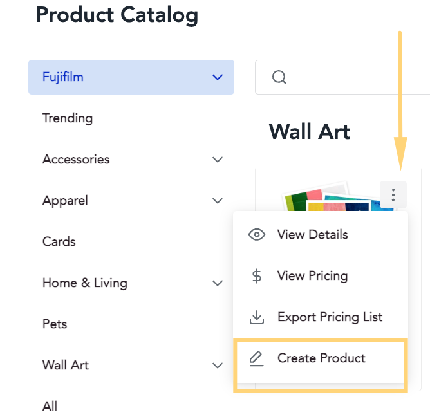Expand the Apparel category chevron

pos(218,201)
